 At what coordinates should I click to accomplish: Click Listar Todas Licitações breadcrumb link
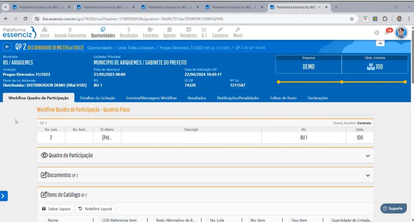pos(136,48)
